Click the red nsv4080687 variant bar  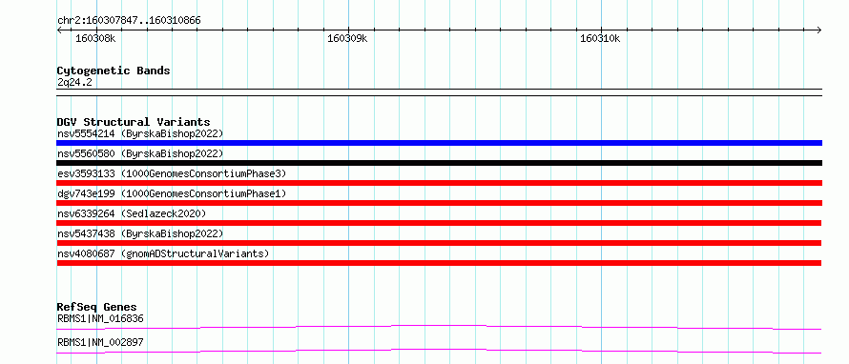click(439, 263)
